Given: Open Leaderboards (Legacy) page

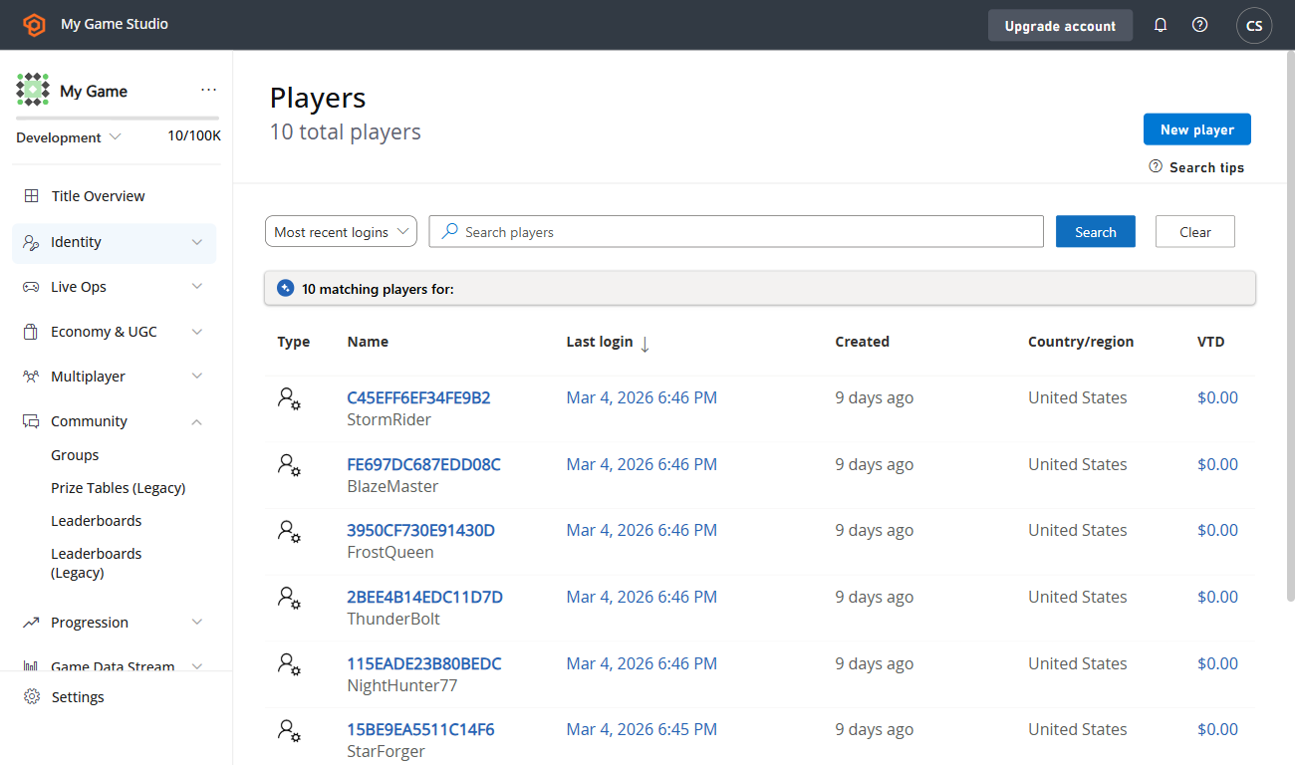Looking at the screenshot, I should [97, 563].
